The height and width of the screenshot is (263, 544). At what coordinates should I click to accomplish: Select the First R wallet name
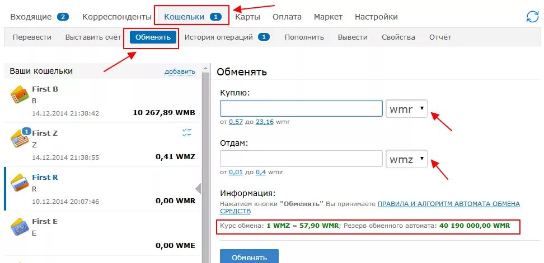point(45,177)
